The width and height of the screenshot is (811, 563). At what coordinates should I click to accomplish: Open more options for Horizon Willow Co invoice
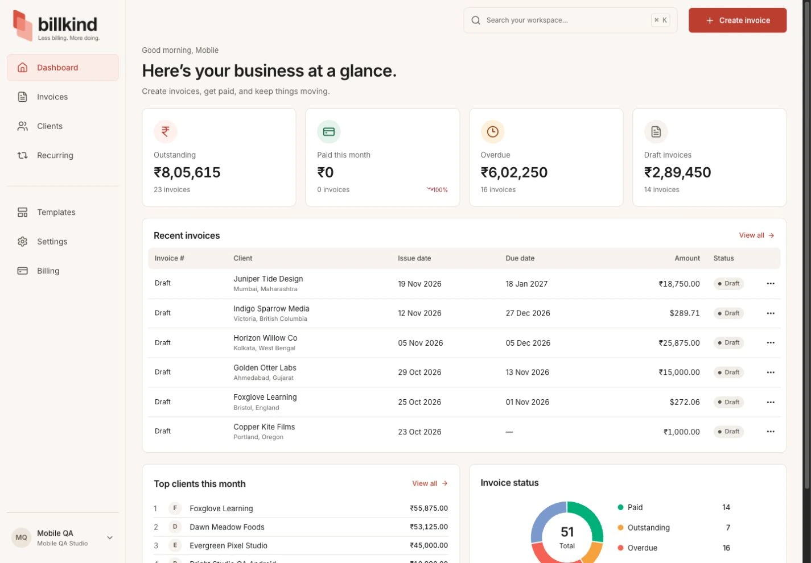771,342
